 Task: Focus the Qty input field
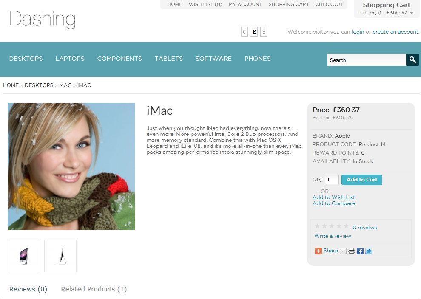332,180
